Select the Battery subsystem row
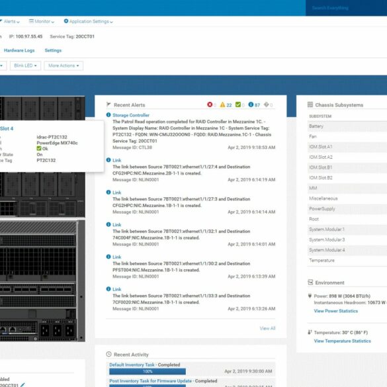The width and height of the screenshot is (387, 387). (x=347, y=126)
